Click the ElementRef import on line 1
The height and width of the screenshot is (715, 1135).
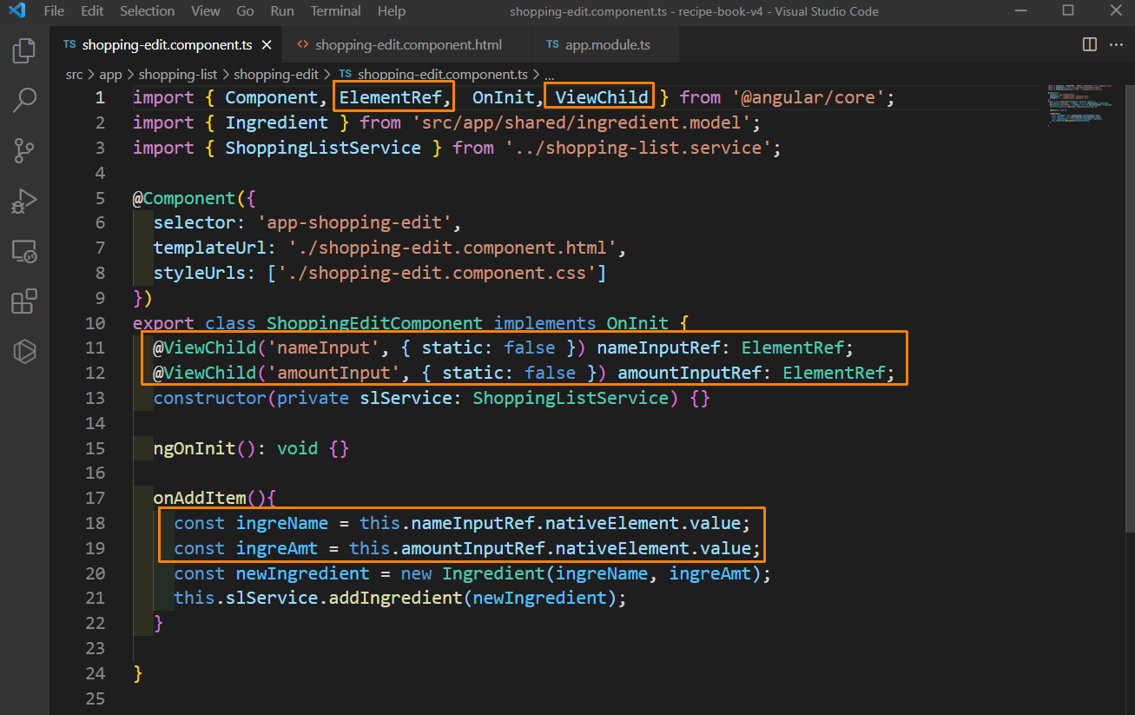point(391,97)
